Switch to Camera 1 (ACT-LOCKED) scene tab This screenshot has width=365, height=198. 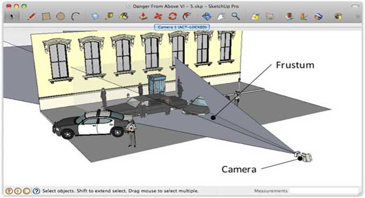pos(182,27)
